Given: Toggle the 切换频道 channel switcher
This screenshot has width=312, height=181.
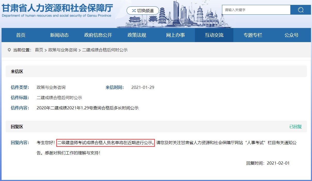Looking at the screenshot, I should click(x=143, y=11).
